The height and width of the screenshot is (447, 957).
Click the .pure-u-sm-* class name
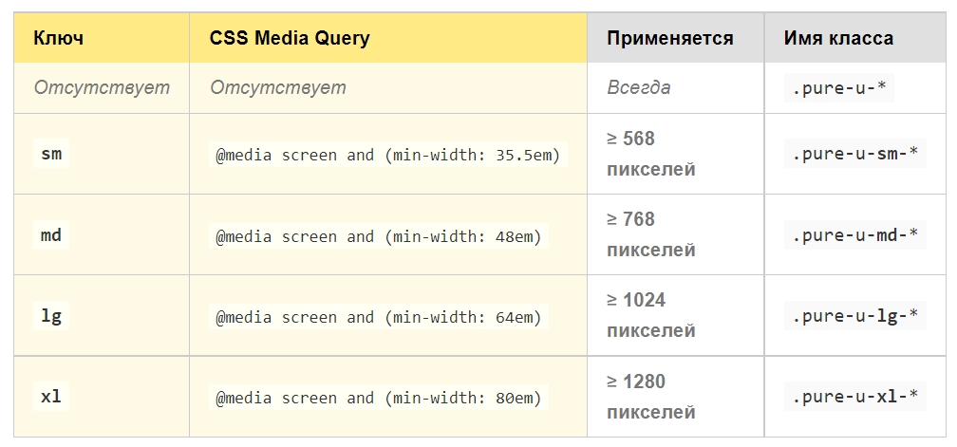pos(855,155)
